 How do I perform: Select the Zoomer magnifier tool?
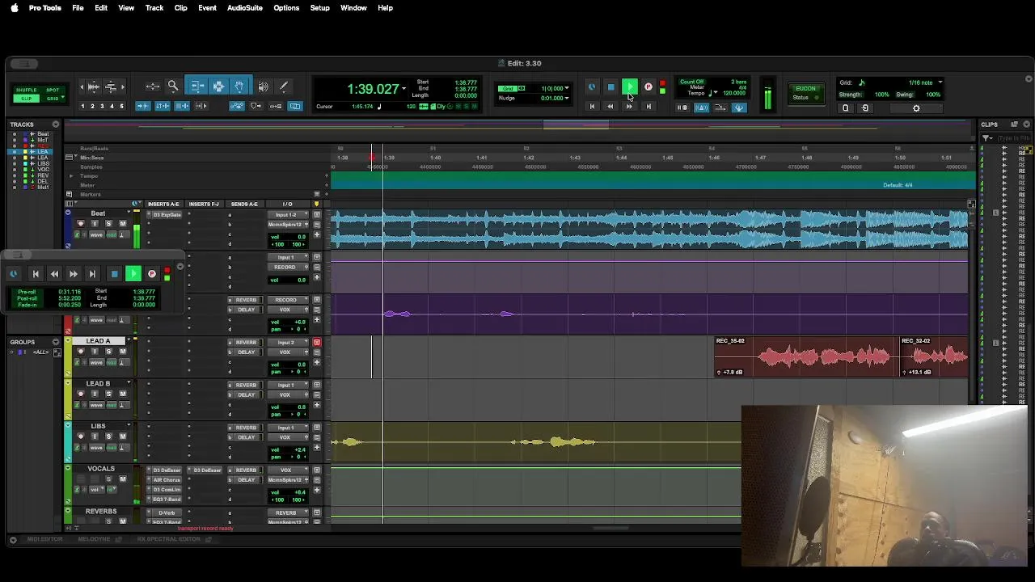[173, 86]
